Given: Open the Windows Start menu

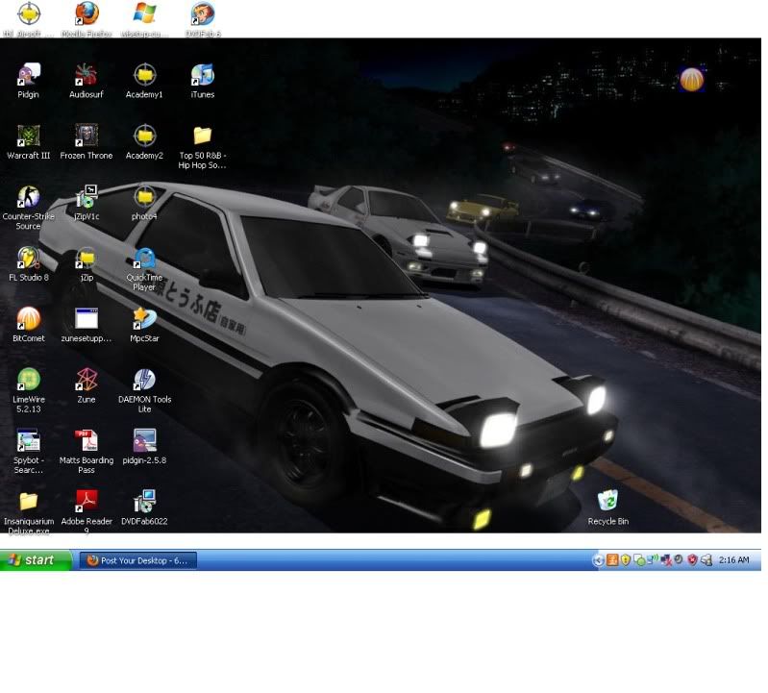Looking at the screenshot, I should point(36,559).
